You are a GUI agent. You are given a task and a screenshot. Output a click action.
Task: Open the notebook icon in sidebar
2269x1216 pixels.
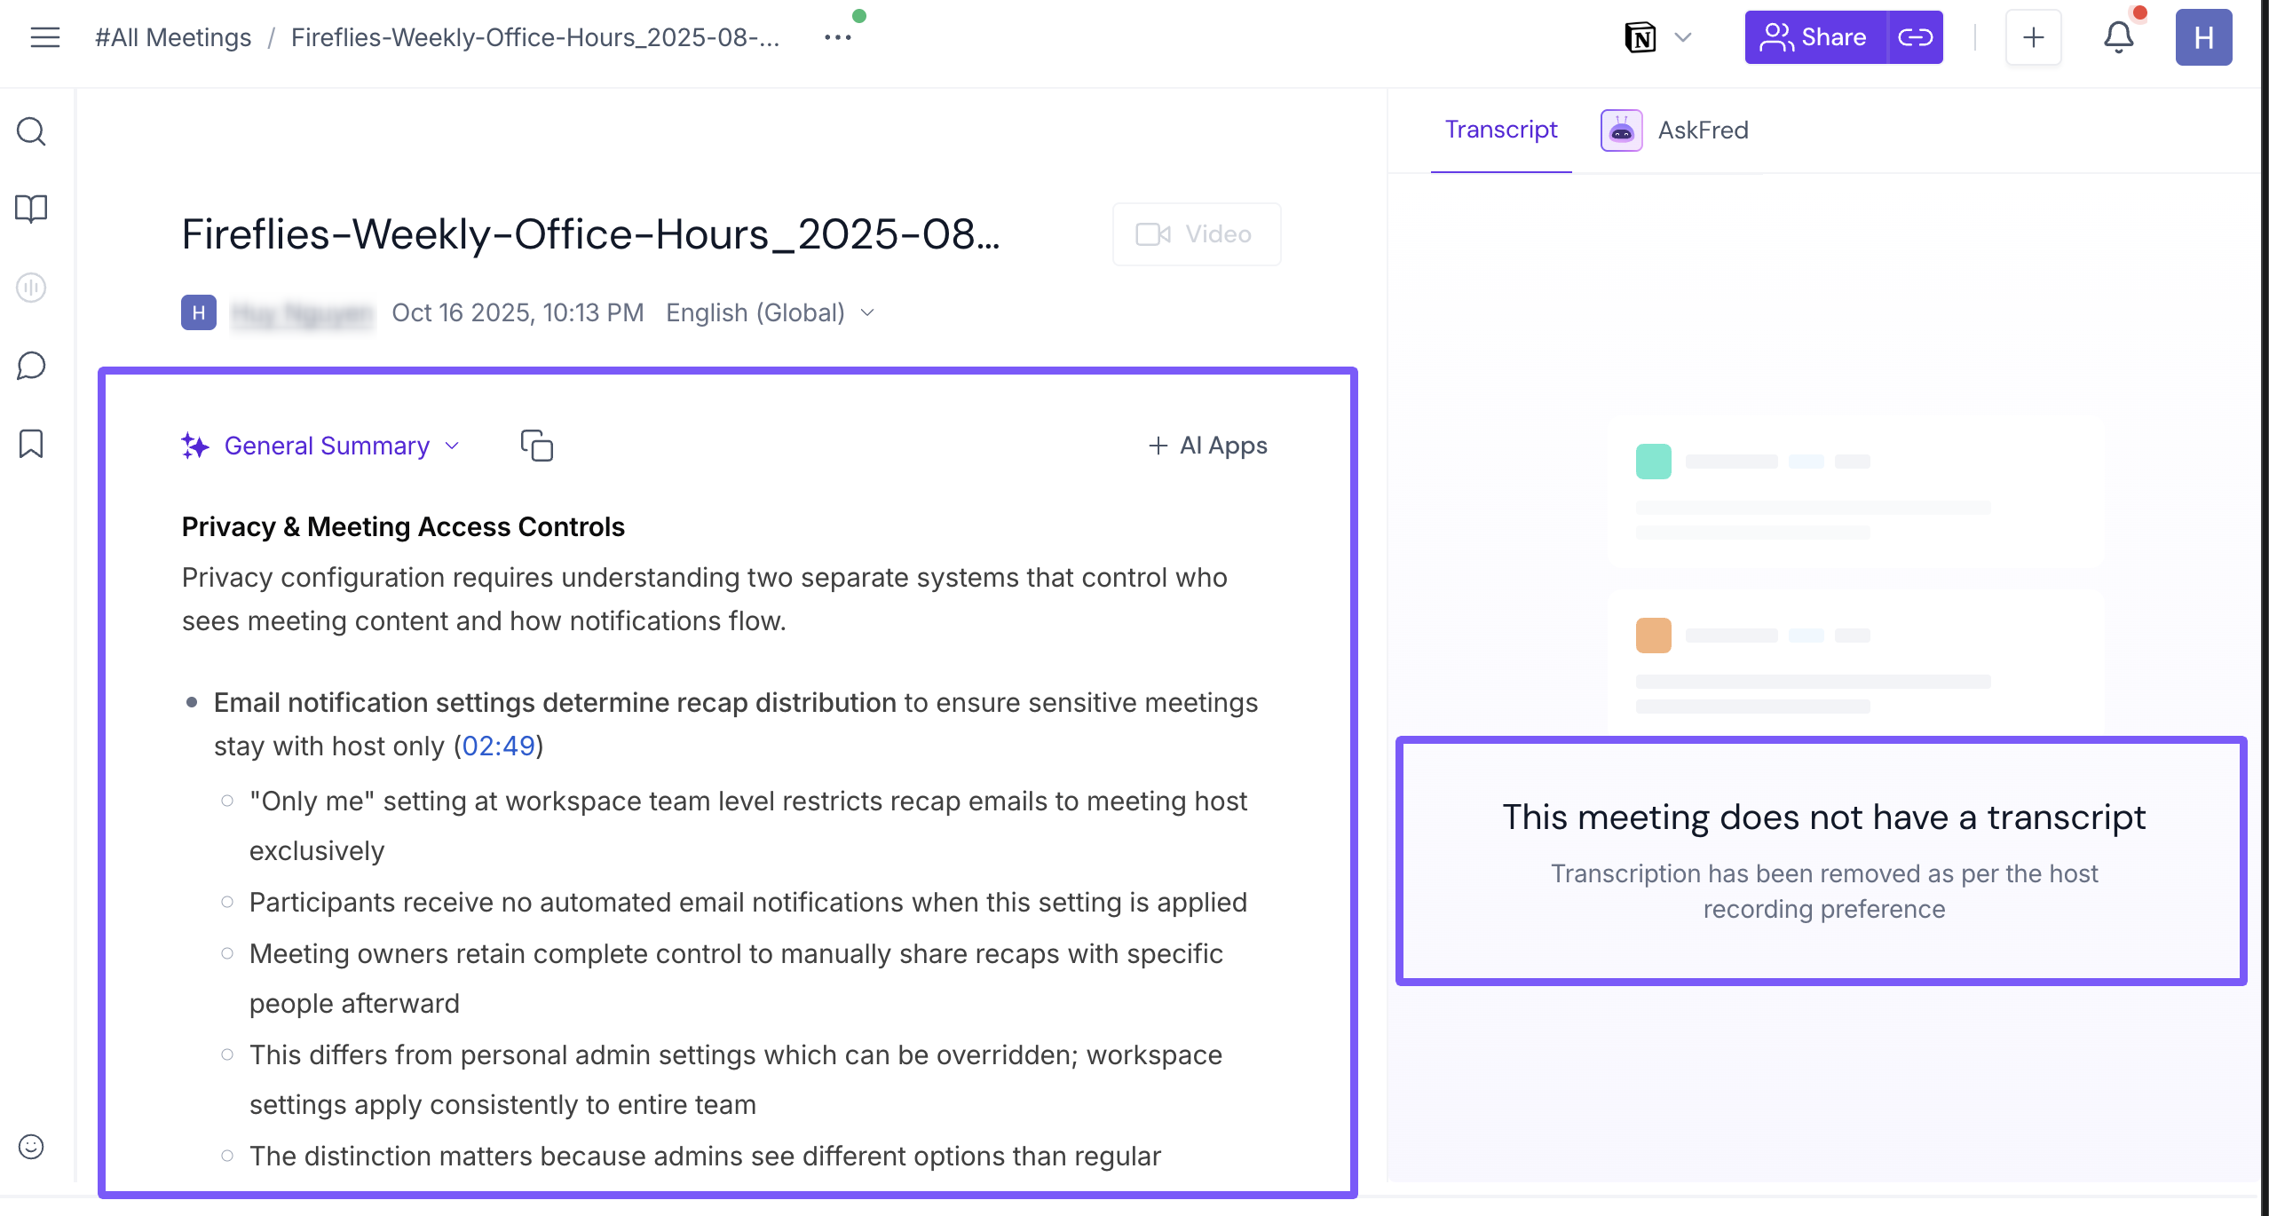(x=31, y=209)
